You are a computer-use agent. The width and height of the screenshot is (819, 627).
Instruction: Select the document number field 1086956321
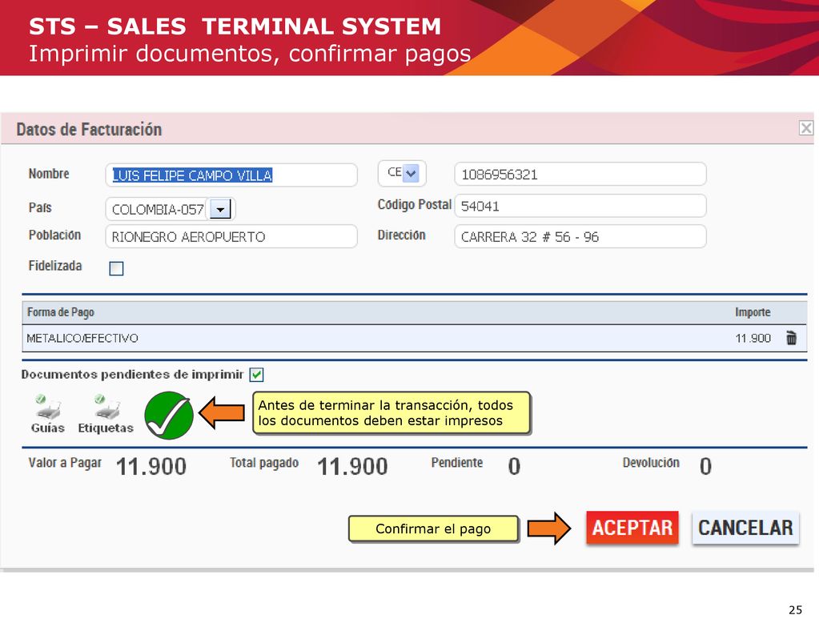(x=580, y=174)
